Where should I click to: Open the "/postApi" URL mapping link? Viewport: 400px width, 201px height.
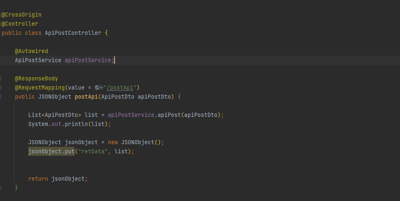pos(120,87)
